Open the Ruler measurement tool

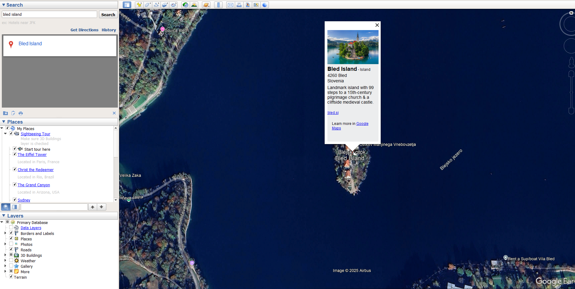coord(218,5)
